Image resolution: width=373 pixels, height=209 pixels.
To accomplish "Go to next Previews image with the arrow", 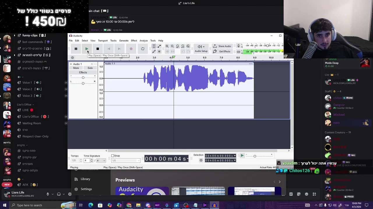I will tap(279, 182).
